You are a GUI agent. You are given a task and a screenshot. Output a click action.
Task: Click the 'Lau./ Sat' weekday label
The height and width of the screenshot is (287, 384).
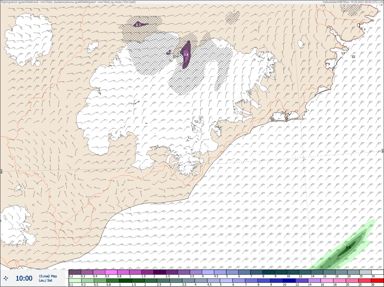pyautogui.click(x=46, y=280)
